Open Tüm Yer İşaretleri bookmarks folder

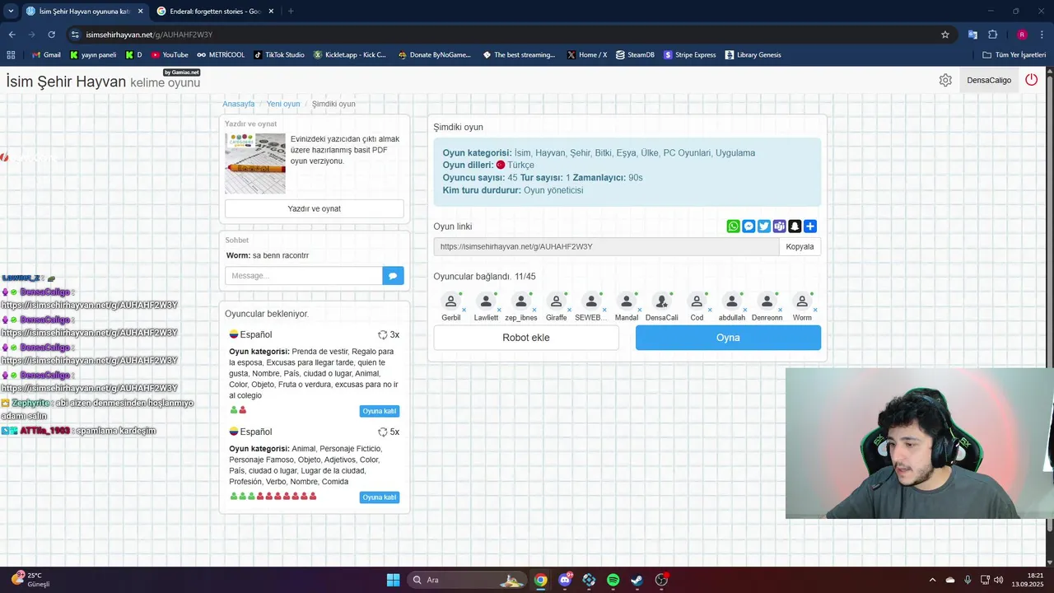[x=1014, y=55]
